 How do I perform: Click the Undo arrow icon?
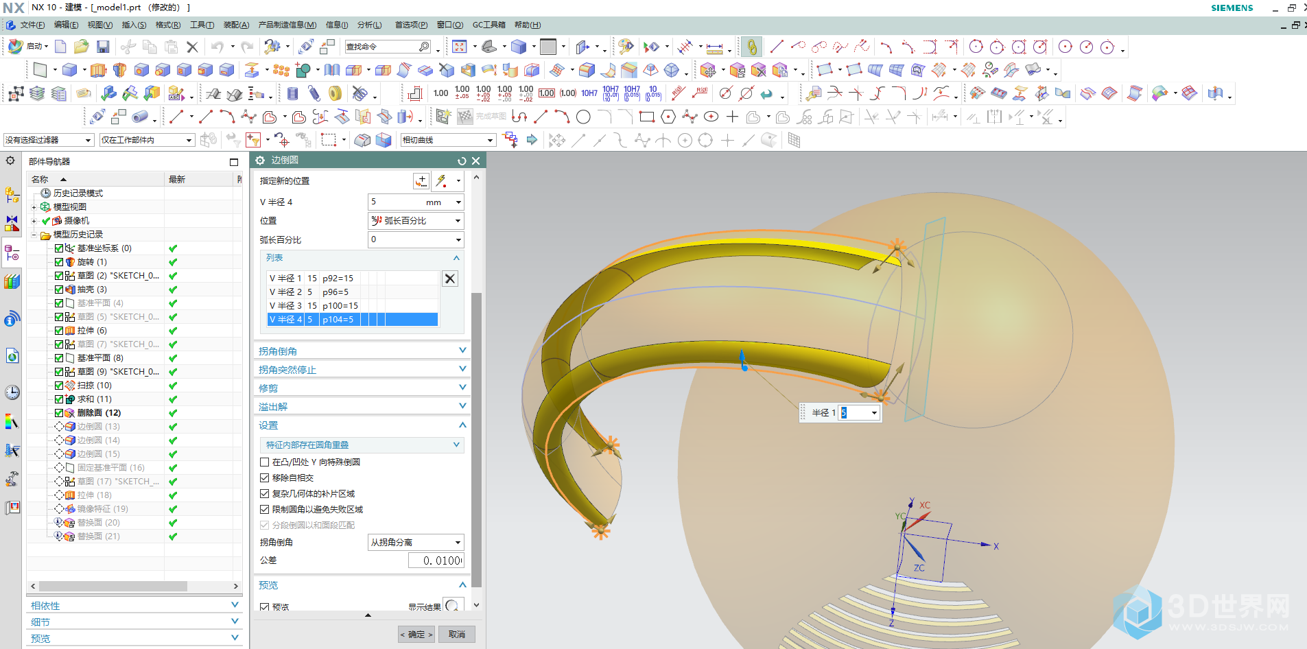pos(217,47)
